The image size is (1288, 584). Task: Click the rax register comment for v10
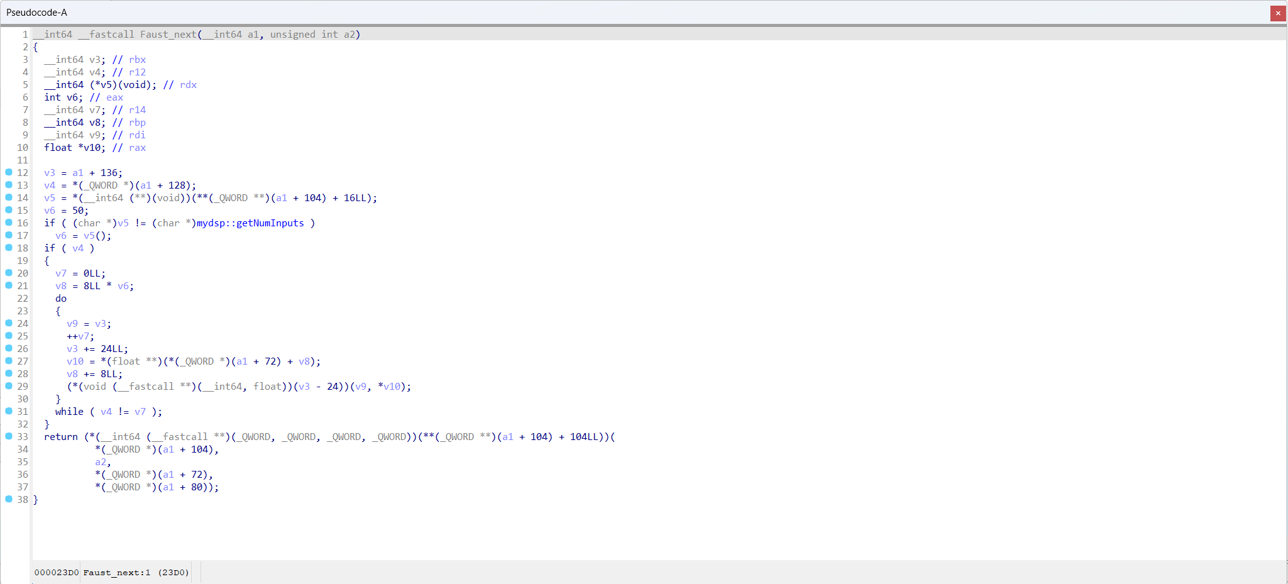(x=137, y=148)
